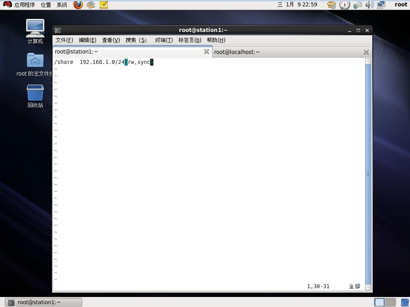Close the root@localhost:~ tab
410x307 pixels.
pos(366,52)
